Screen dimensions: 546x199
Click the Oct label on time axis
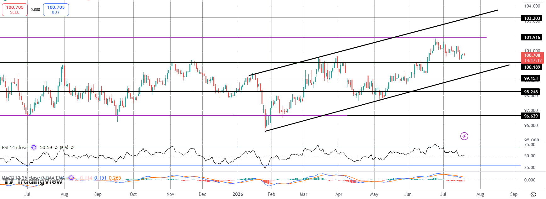pyautogui.click(x=133, y=194)
